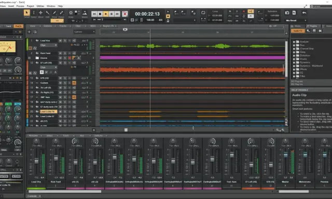Select the Lead Licks 7b track name
332x199 pixels.
[x=48, y=111]
